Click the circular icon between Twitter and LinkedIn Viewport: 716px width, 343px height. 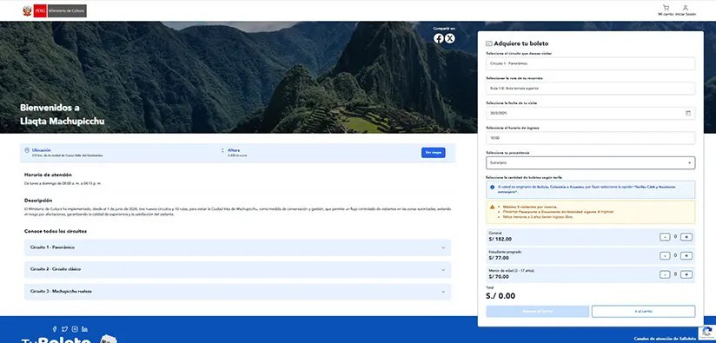(75, 329)
